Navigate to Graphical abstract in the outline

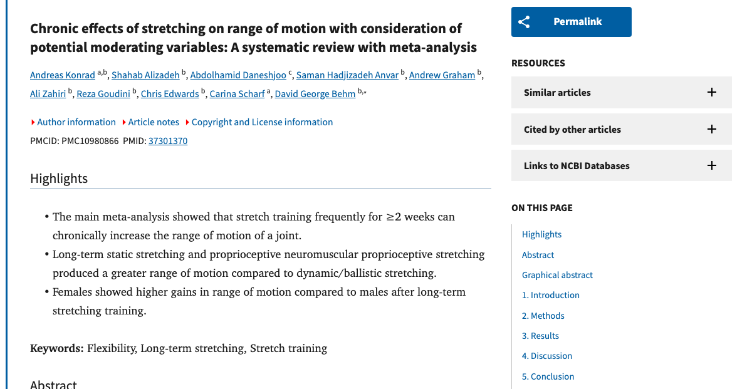coord(557,274)
